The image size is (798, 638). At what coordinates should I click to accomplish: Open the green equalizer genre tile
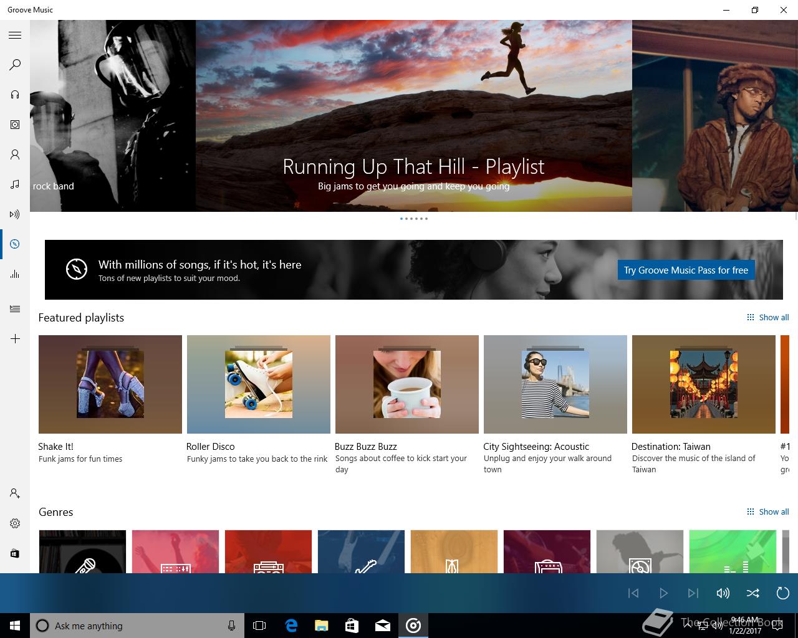[x=733, y=551]
